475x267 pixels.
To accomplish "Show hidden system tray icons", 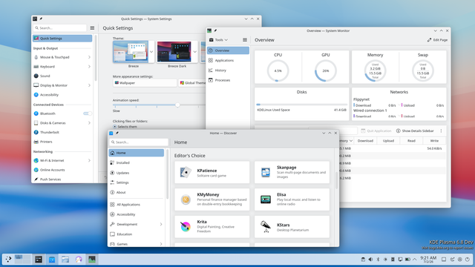I will click(x=415, y=259).
